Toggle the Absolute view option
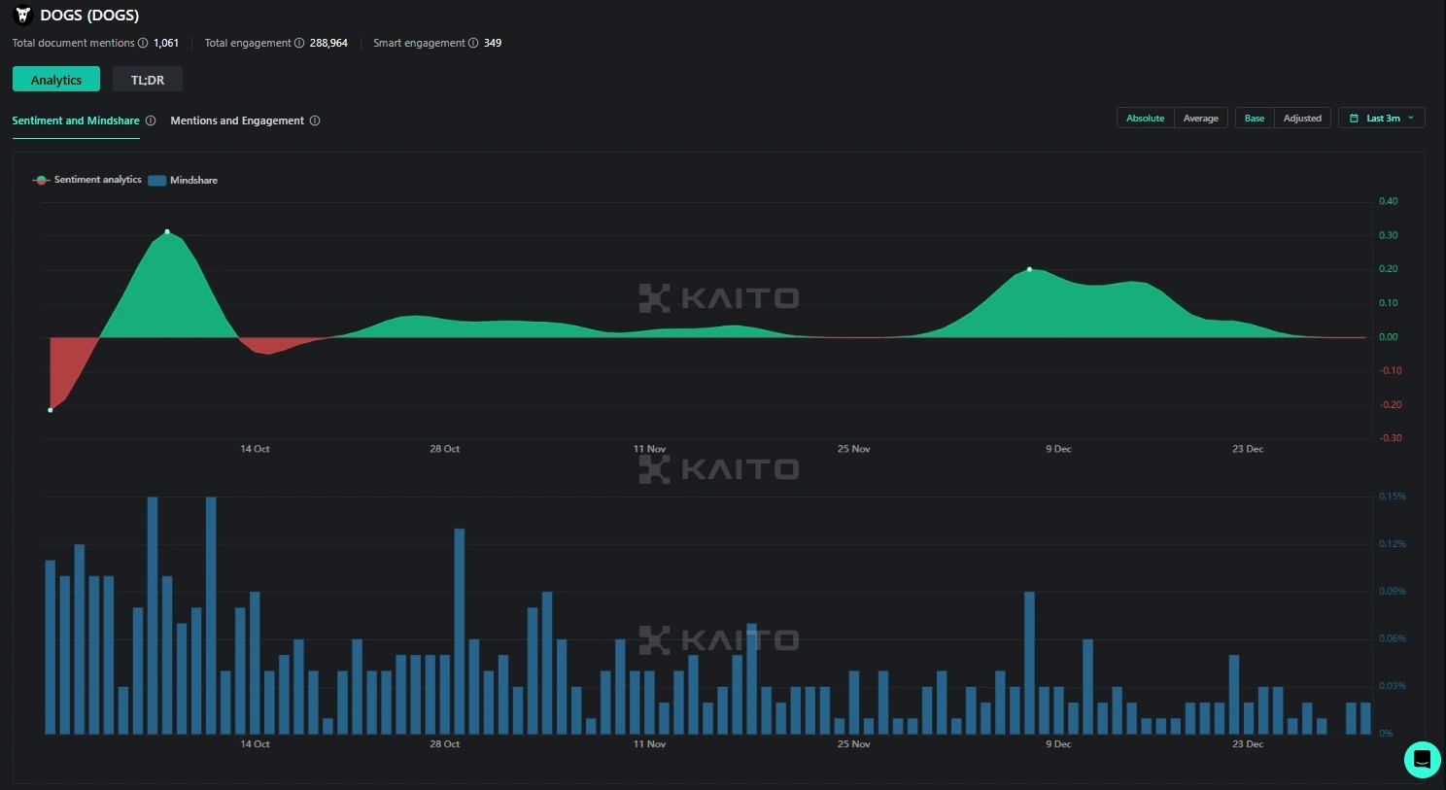Screen dimensions: 1446x790 tap(1145, 119)
